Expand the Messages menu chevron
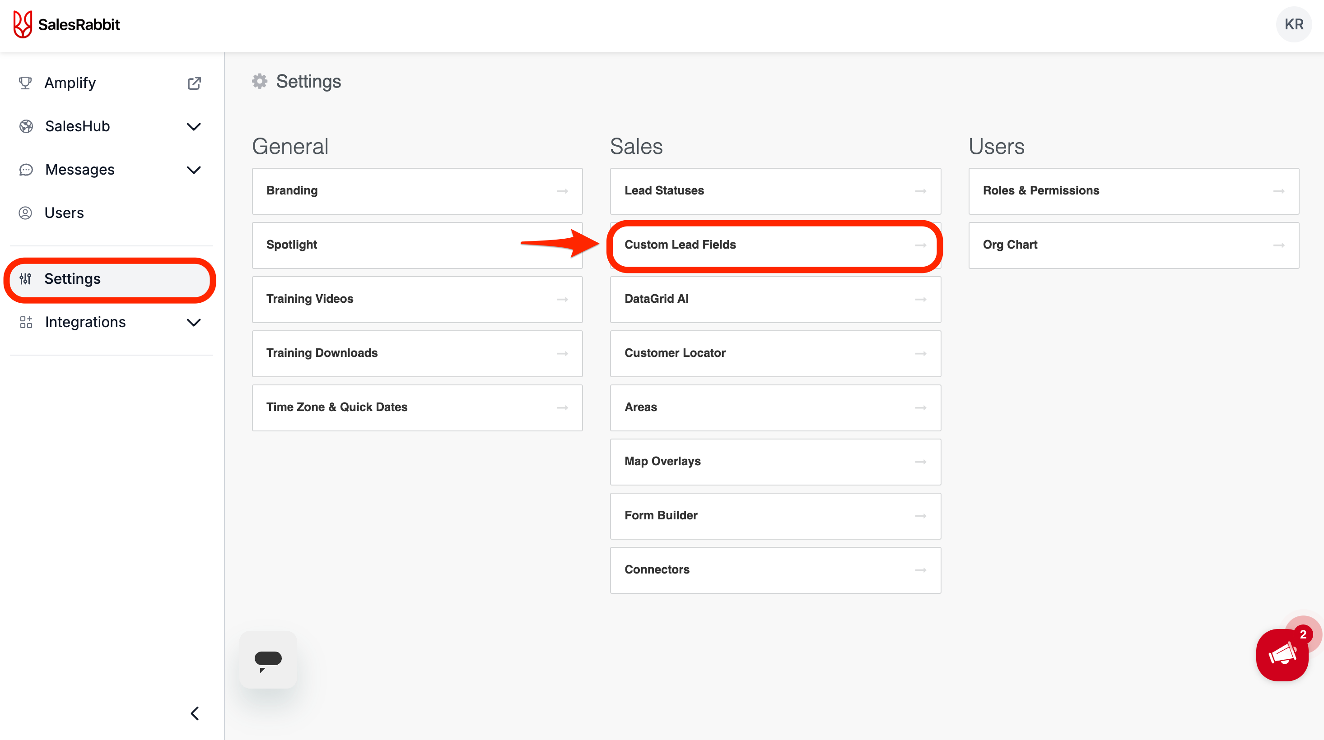The width and height of the screenshot is (1324, 740). point(193,170)
